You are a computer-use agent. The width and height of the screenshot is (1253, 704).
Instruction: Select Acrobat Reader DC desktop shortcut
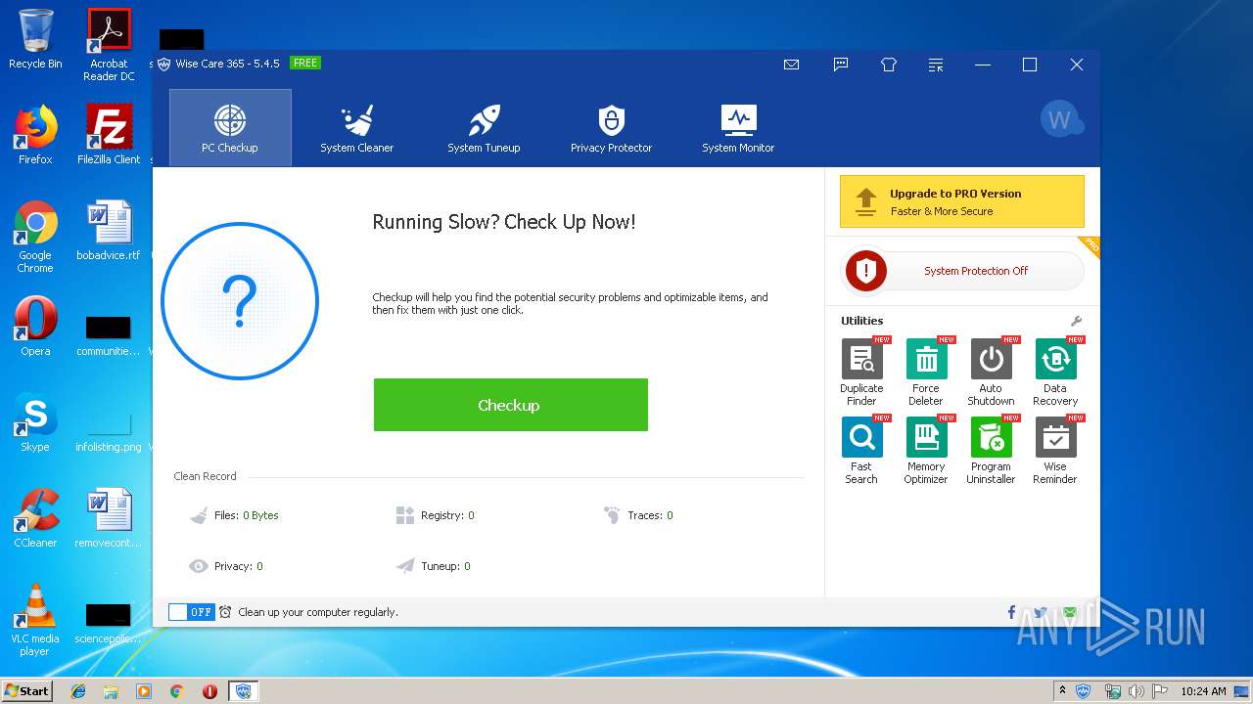tap(109, 45)
